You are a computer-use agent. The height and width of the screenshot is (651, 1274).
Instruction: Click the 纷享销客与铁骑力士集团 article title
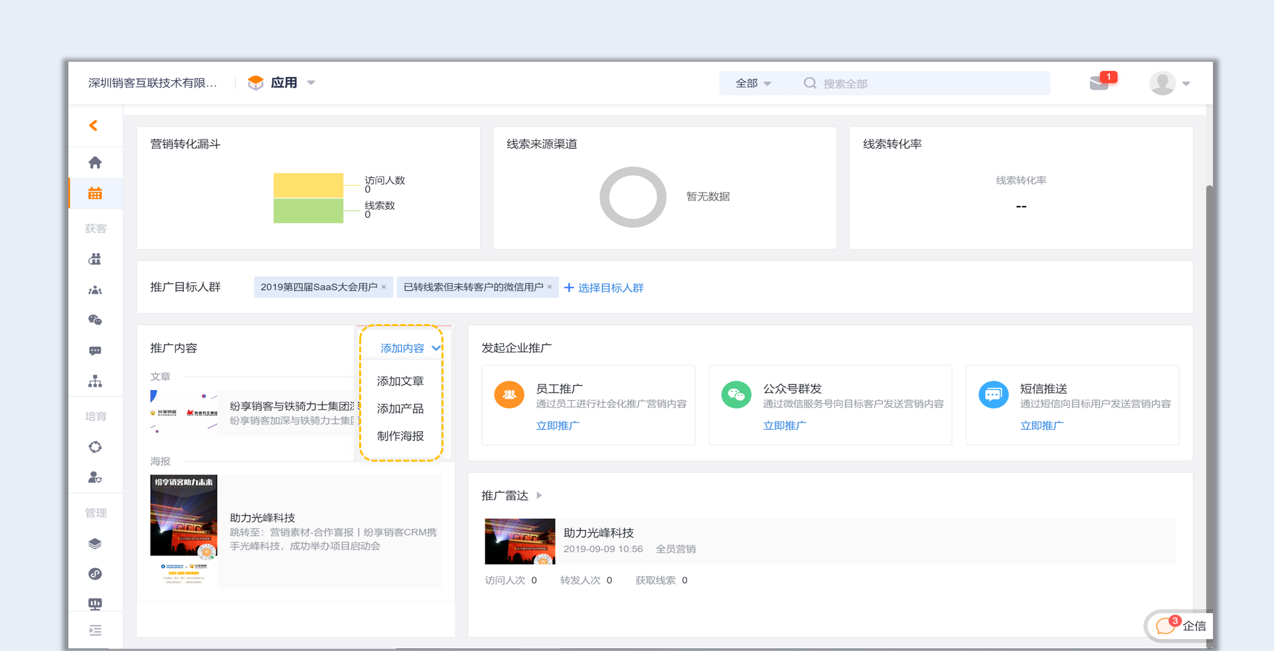coord(293,406)
